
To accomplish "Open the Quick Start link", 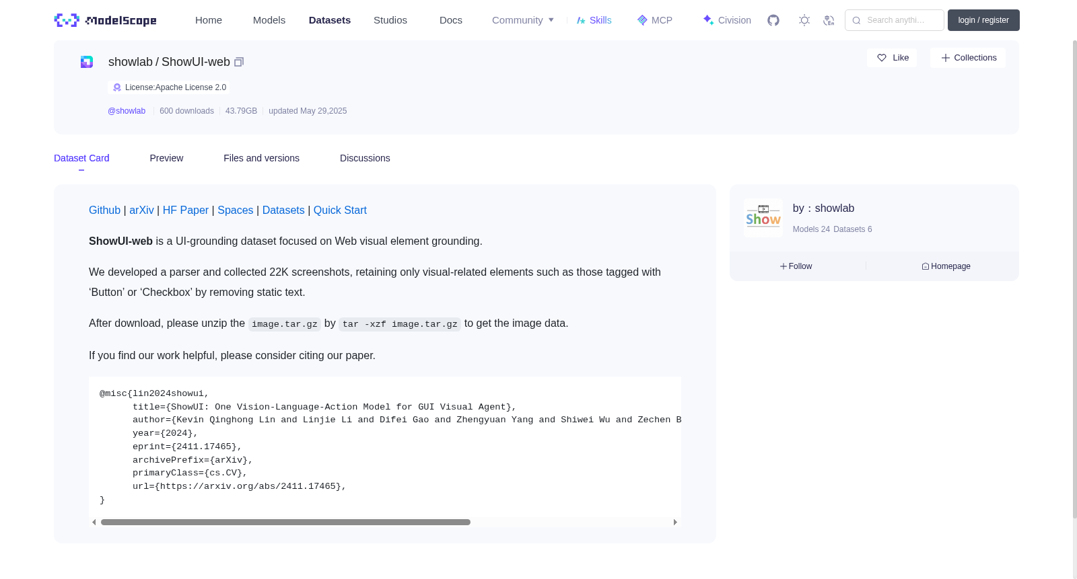I will click(x=340, y=210).
